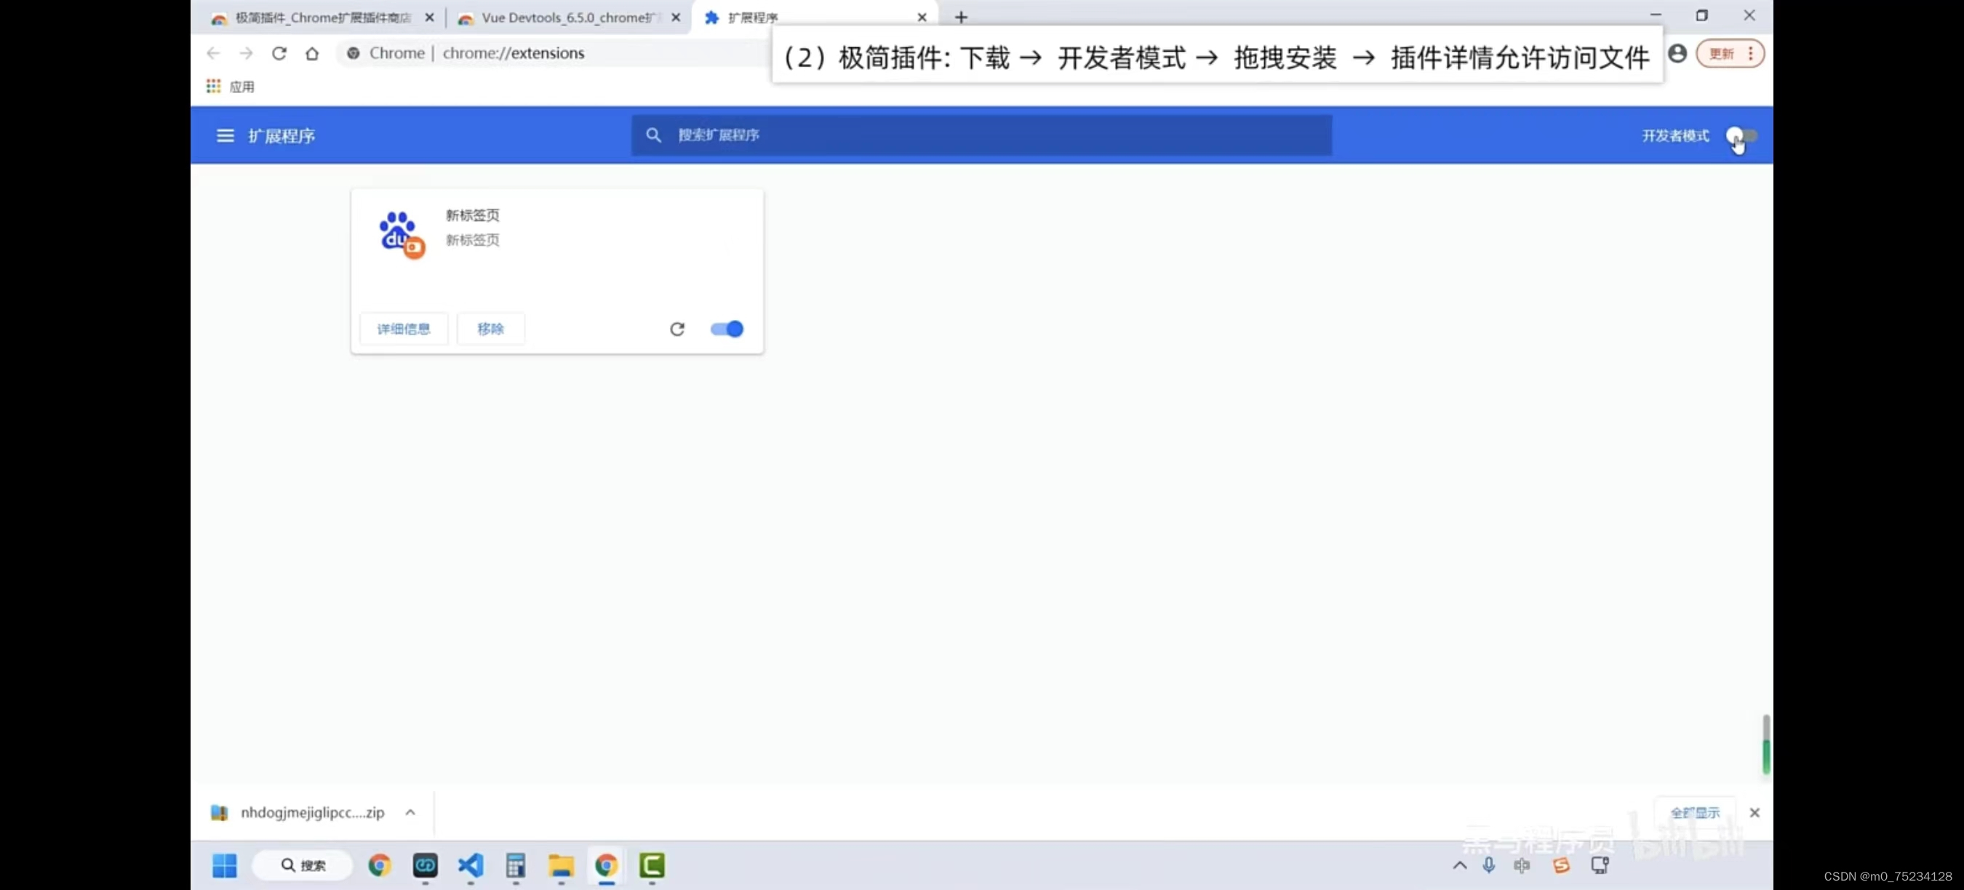The image size is (1964, 890).
Task: Launch the Calculator from the taskbar
Action: tap(516, 865)
